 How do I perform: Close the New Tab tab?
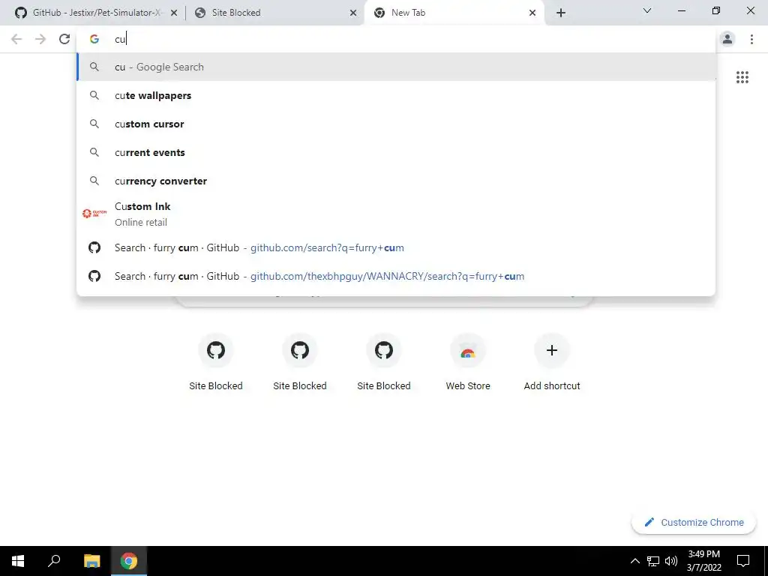point(532,13)
